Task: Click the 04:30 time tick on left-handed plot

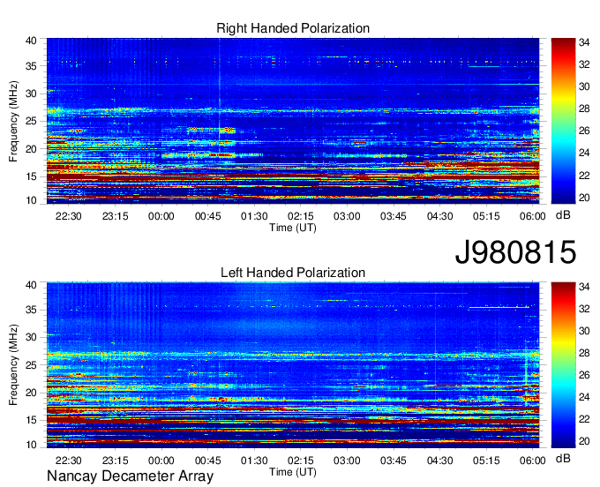Action: pos(439,461)
